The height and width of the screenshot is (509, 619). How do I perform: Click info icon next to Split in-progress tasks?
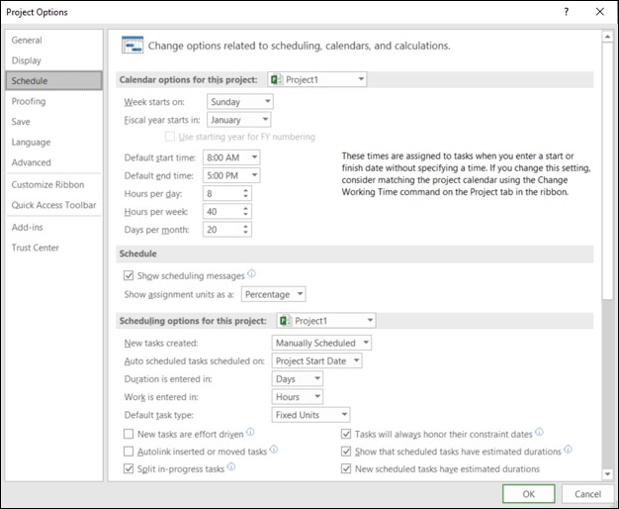231,467
